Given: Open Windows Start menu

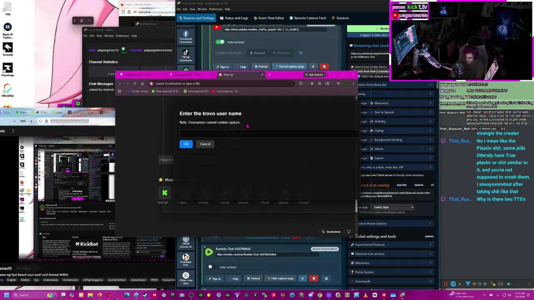Looking at the screenshot, I should [x=6, y=295].
